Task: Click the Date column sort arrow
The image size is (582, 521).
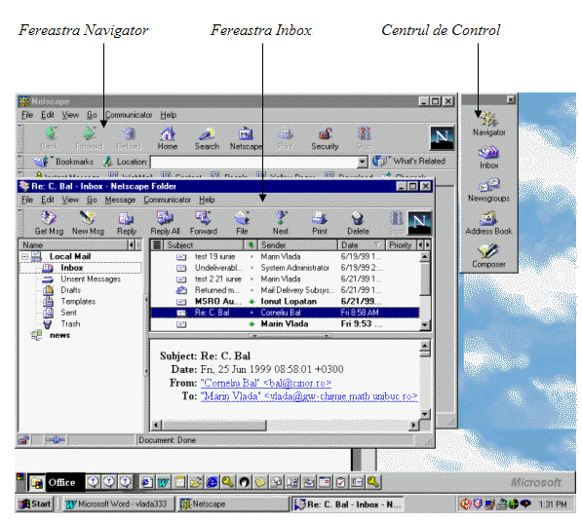Action: [377, 244]
